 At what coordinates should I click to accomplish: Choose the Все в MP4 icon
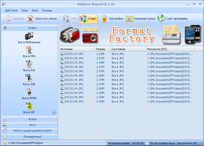pyautogui.click(x=29, y=50)
